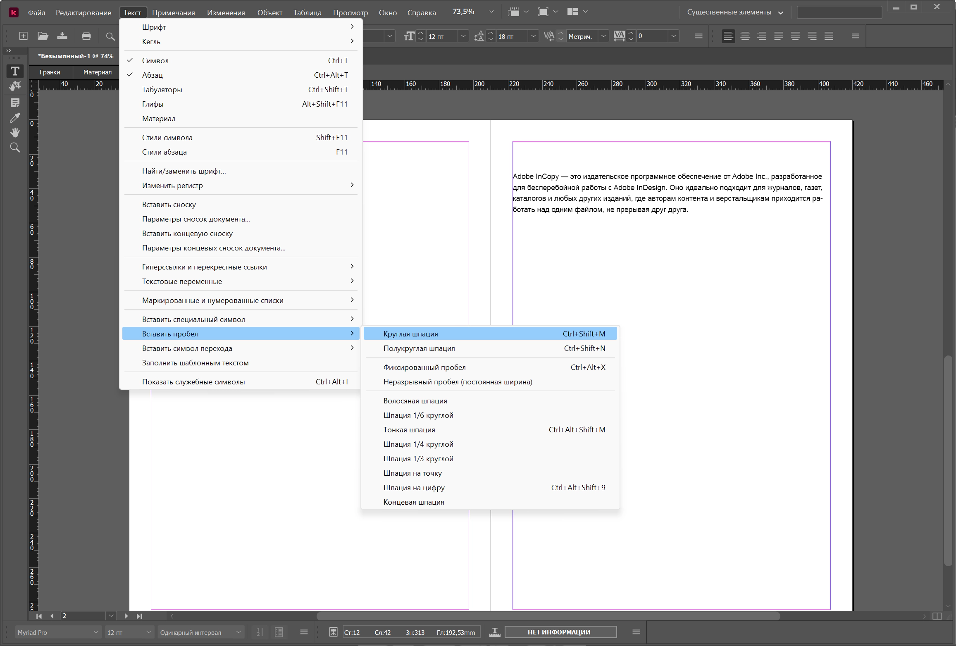Open the tracking value dropdown arrow
This screenshot has height=646, width=956.
click(673, 36)
